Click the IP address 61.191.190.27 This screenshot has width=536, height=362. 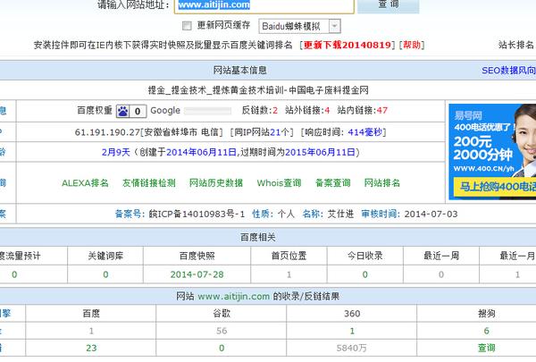click(x=107, y=132)
